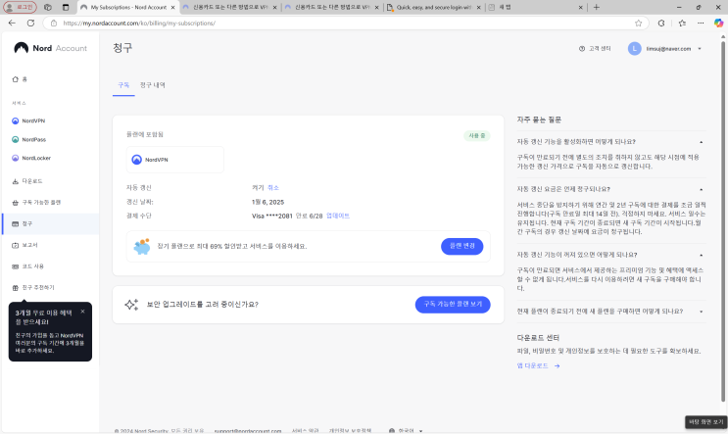
Task: Click 취소 to cancel auto-renewal
Action: point(273,187)
